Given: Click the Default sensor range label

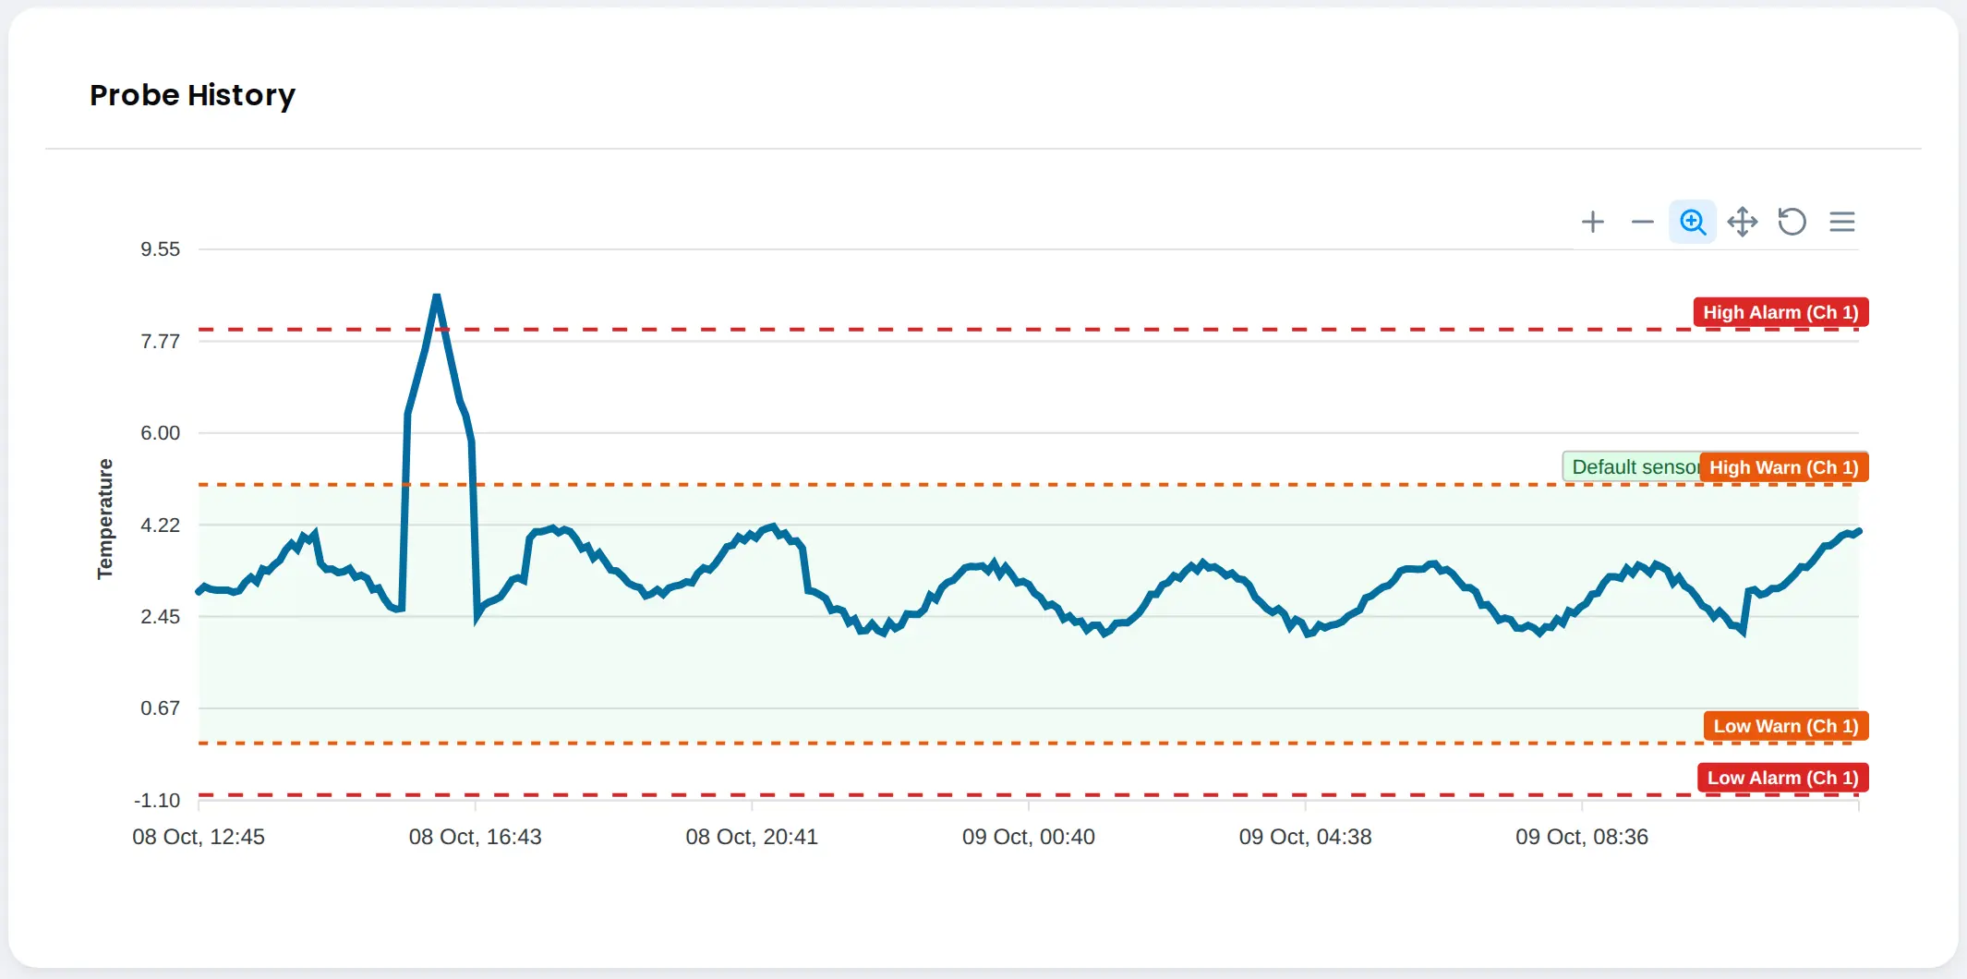Looking at the screenshot, I should tap(1633, 467).
